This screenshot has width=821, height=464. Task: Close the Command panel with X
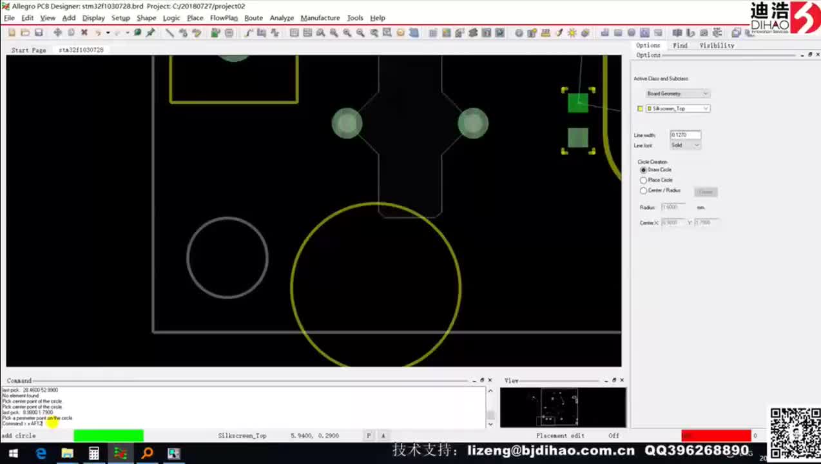[490, 380]
